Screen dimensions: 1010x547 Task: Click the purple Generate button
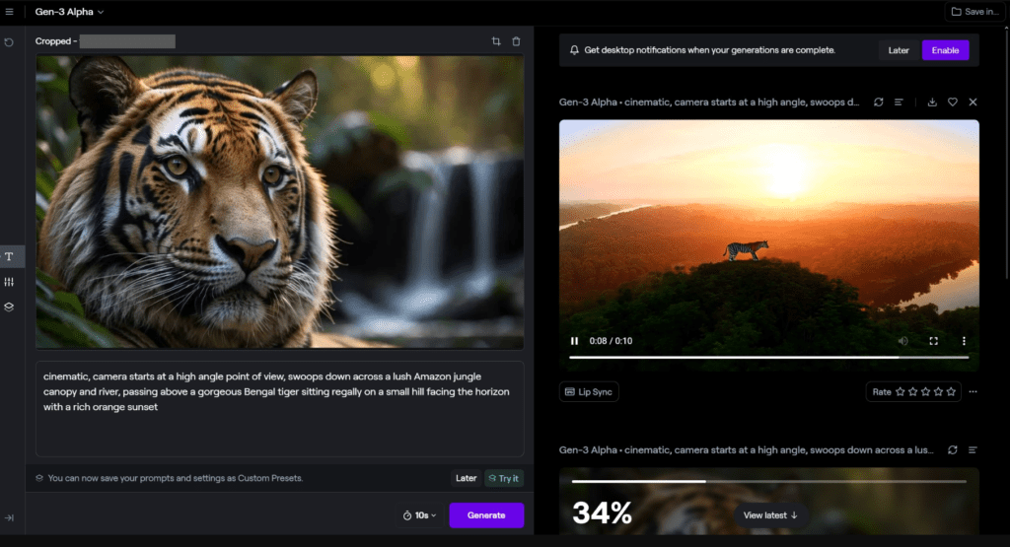[486, 515]
